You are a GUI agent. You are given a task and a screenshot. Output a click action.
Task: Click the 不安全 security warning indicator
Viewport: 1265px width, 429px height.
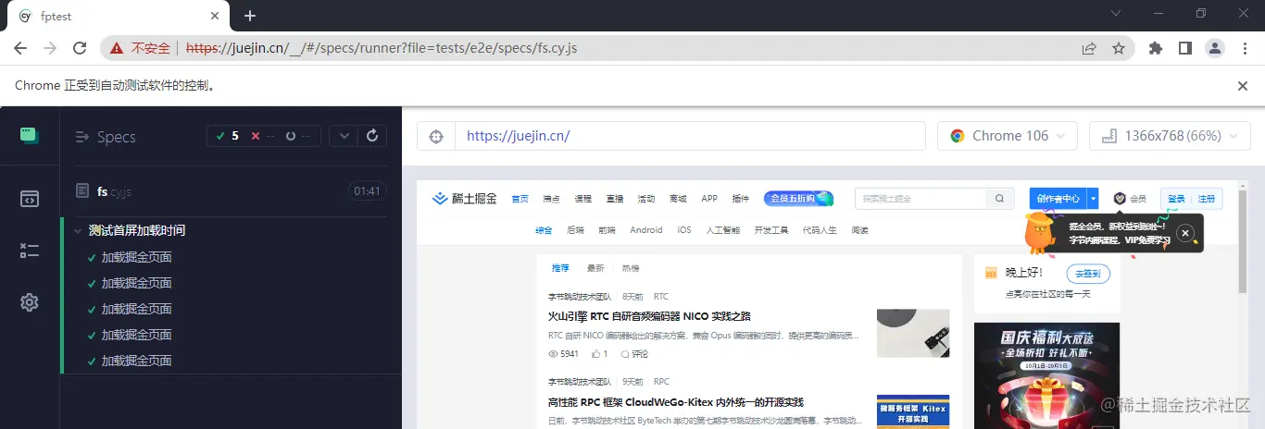point(142,48)
